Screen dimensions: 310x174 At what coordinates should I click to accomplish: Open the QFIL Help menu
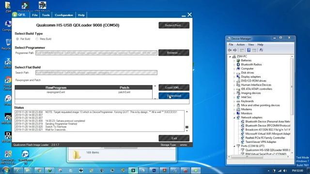81,15
